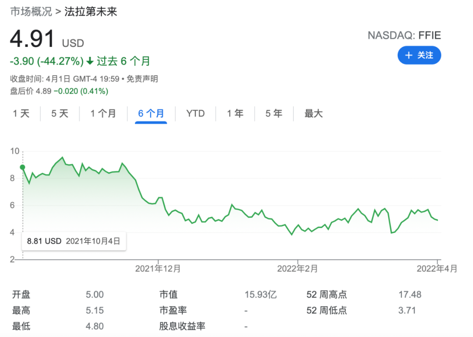Open the 免责声明 disclaimer link
Image resolution: width=473 pixels, height=337 pixels.
coord(142,79)
